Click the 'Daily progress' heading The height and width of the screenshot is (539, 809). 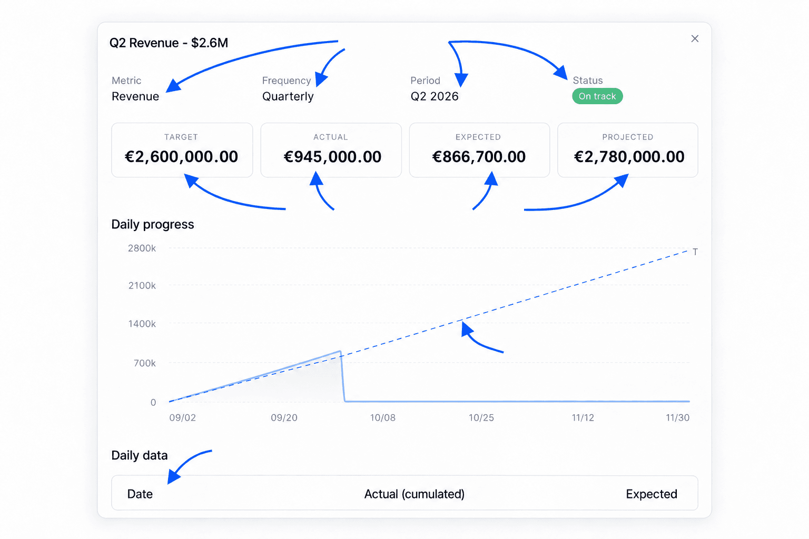coord(153,224)
